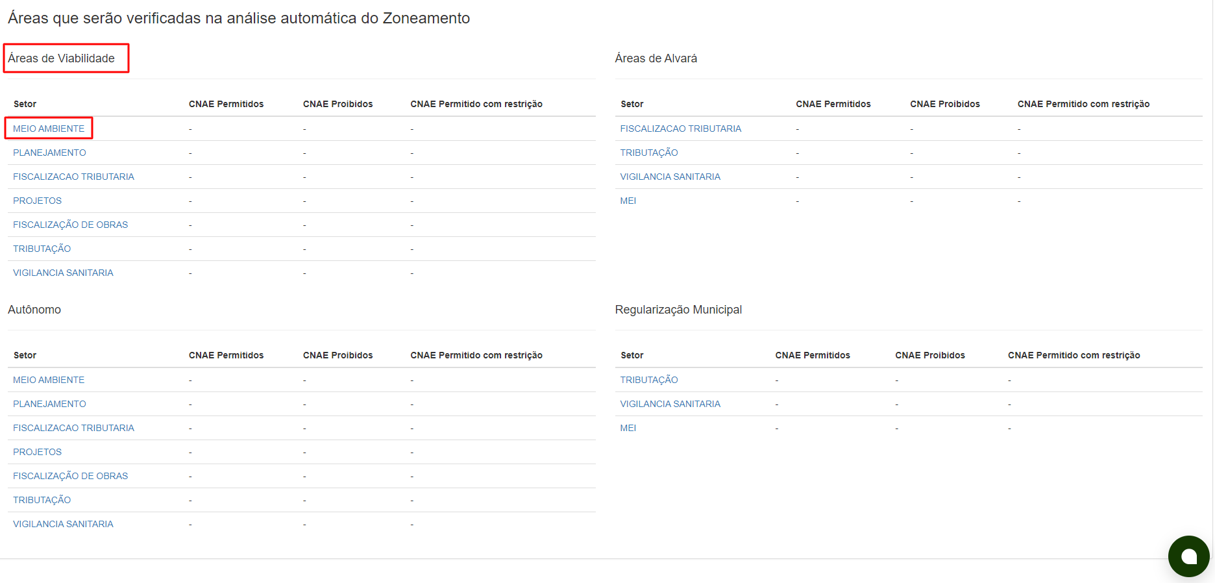Click Setor column header in Autônomo table
Image resolution: width=1215 pixels, height=583 pixels.
pos(25,355)
